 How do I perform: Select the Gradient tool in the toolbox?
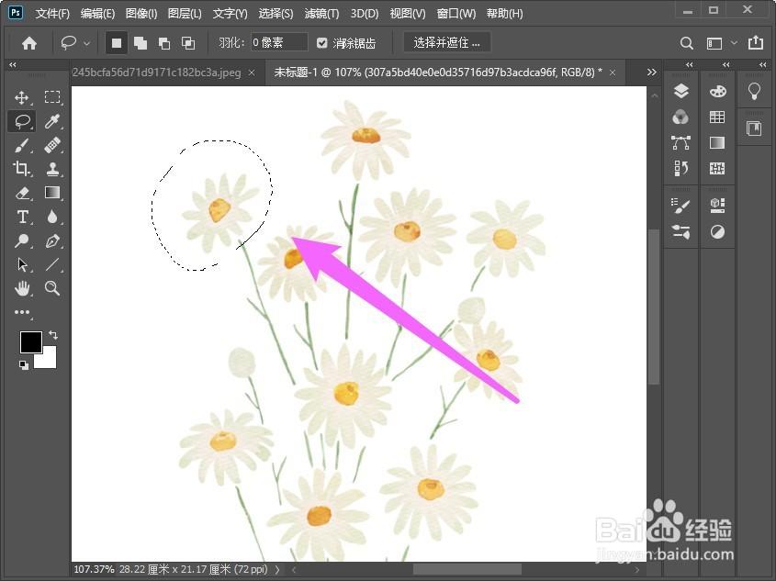point(52,193)
